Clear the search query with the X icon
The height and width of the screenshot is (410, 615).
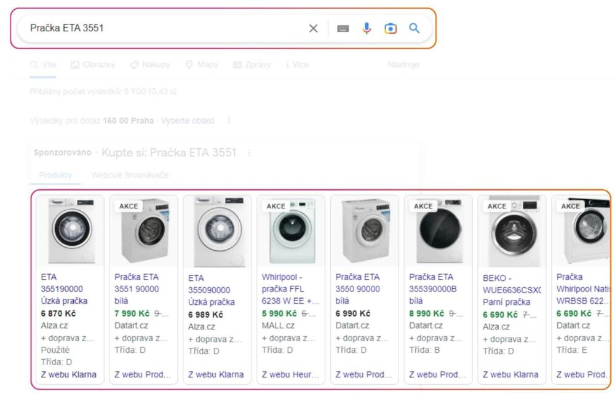(313, 28)
